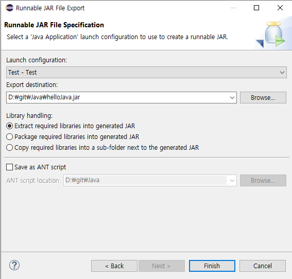Close the Runnable JAR File Export dialog
Image resolution: width=292 pixels, height=279 pixels.
[280, 8]
